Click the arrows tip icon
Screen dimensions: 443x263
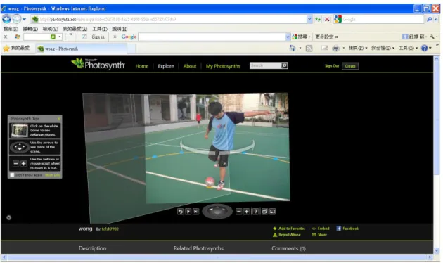[20, 147]
